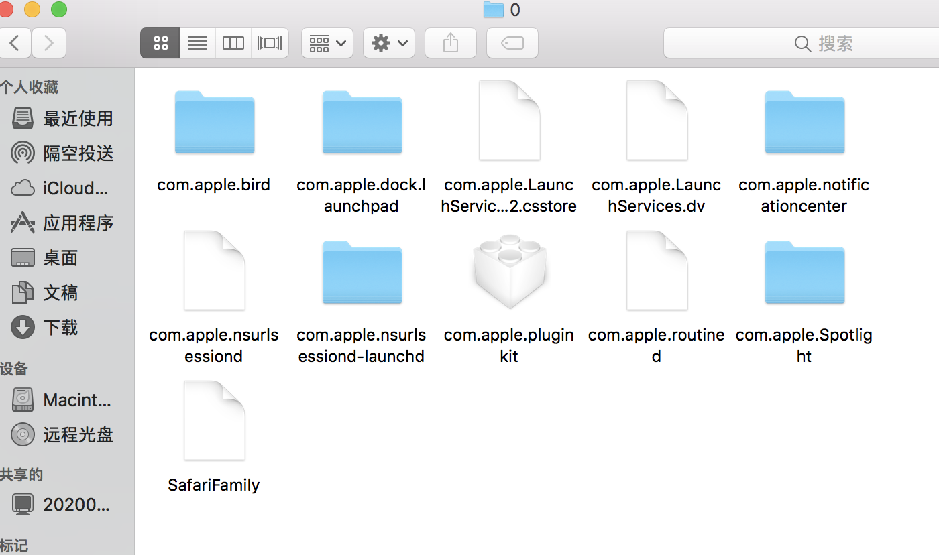
Task: Click the com.apple.pluginkit name label
Action: click(x=509, y=345)
